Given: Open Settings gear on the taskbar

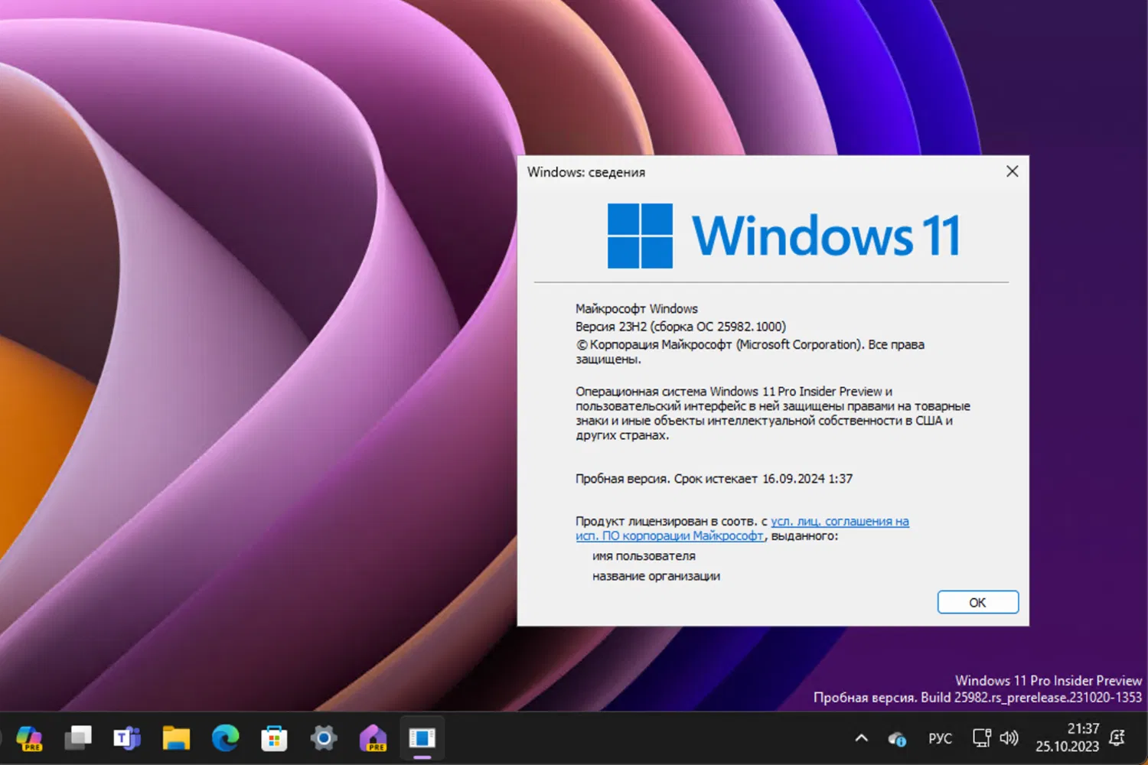Looking at the screenshot, I should [324, 738].
